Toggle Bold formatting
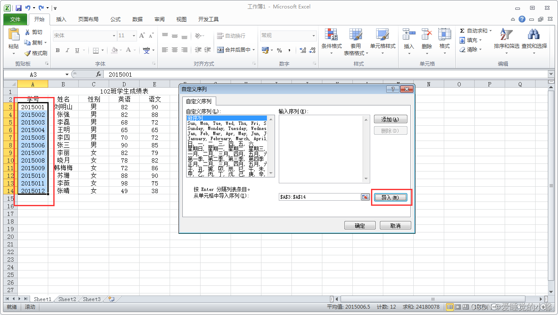Screen dimensions: 558x315 [58, 50]
